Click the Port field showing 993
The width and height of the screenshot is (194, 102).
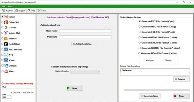(7, 97)
